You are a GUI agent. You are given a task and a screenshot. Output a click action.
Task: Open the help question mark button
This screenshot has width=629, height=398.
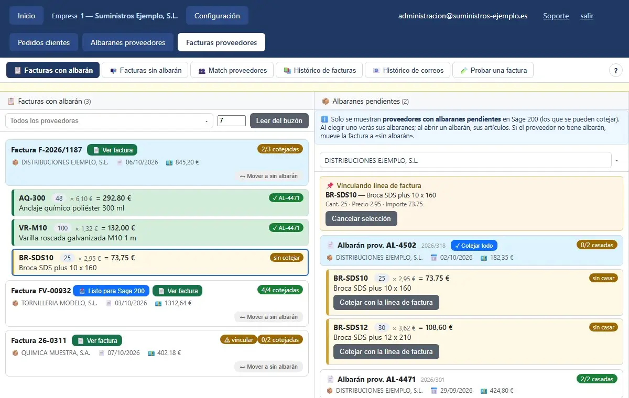point(615,70)
